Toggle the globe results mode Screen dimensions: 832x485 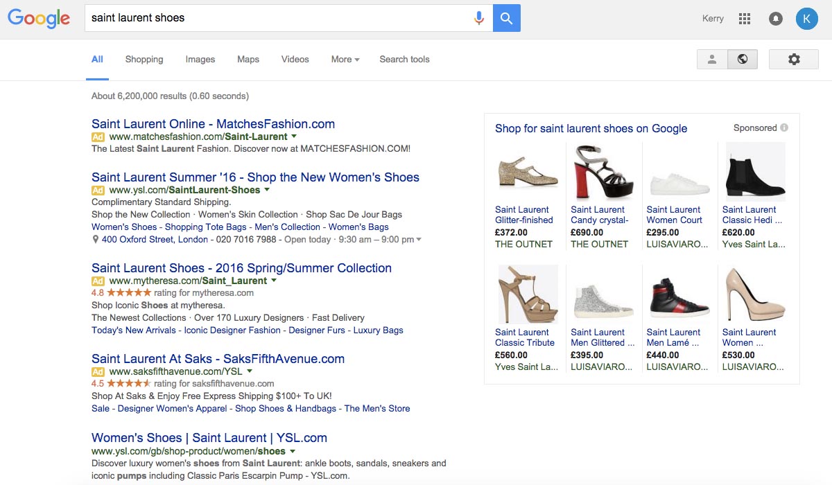pos(743,59)
